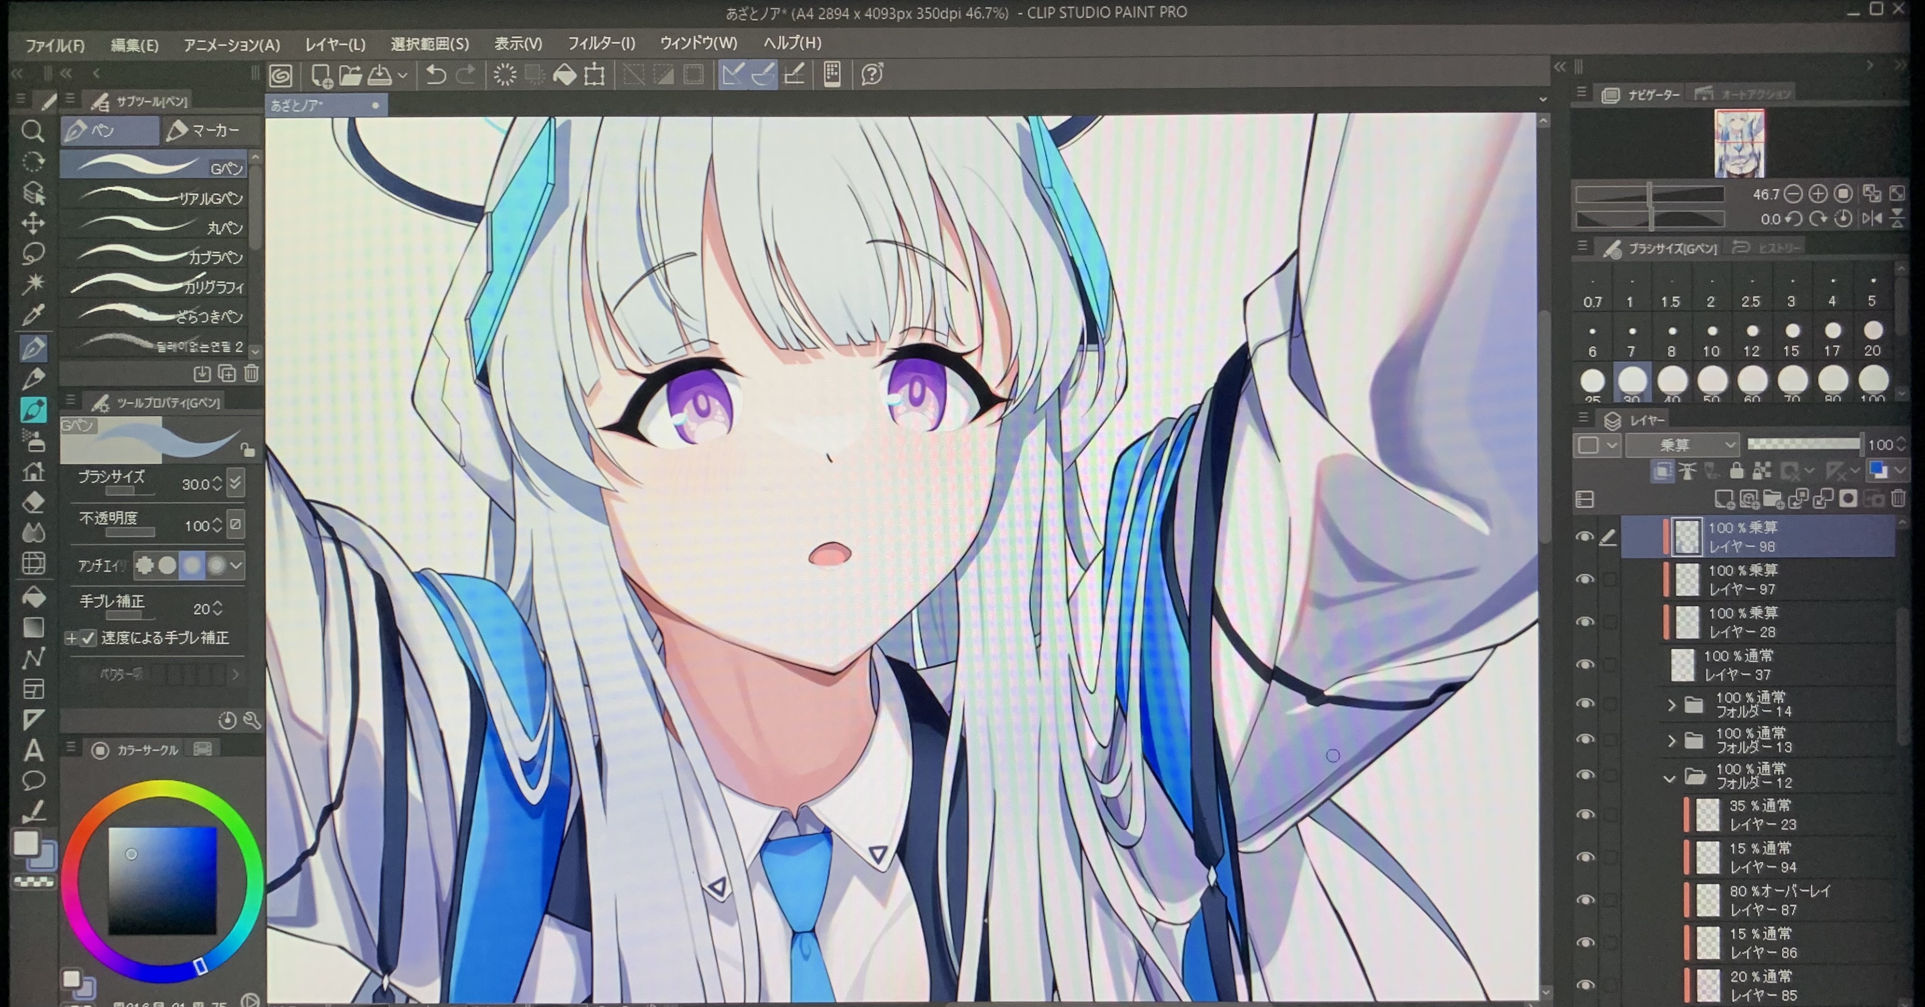Click the navigator canvas thumbnail
Viewport: 1925px width, 1007px height.
tap(1739, 144)
